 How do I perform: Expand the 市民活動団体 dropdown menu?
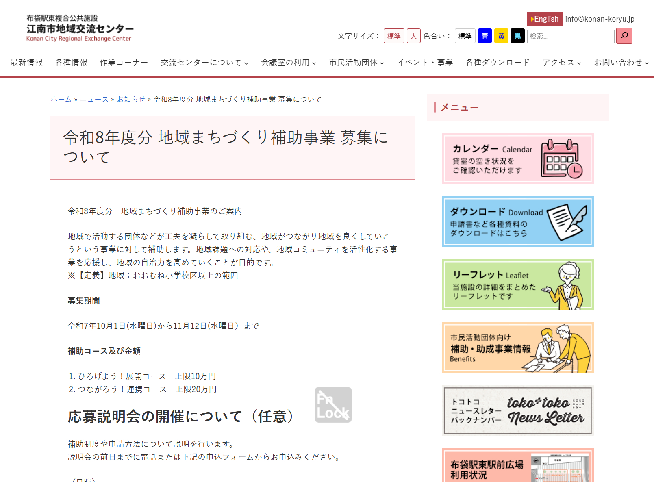[x=356, y=63]
